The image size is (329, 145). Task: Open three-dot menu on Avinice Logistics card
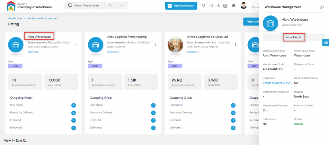click(236, 44)
